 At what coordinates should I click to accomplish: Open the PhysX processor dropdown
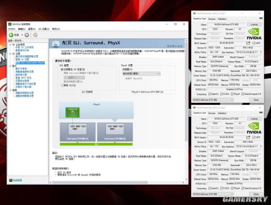click(x=141, y=74)
